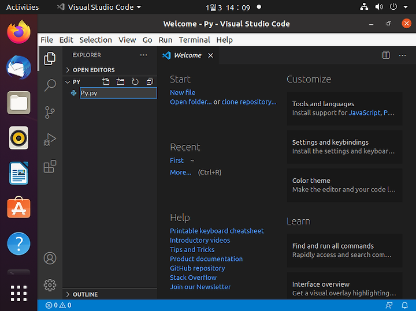
Task: Click the clone repository... link
Action: click(x=249, y=102)
